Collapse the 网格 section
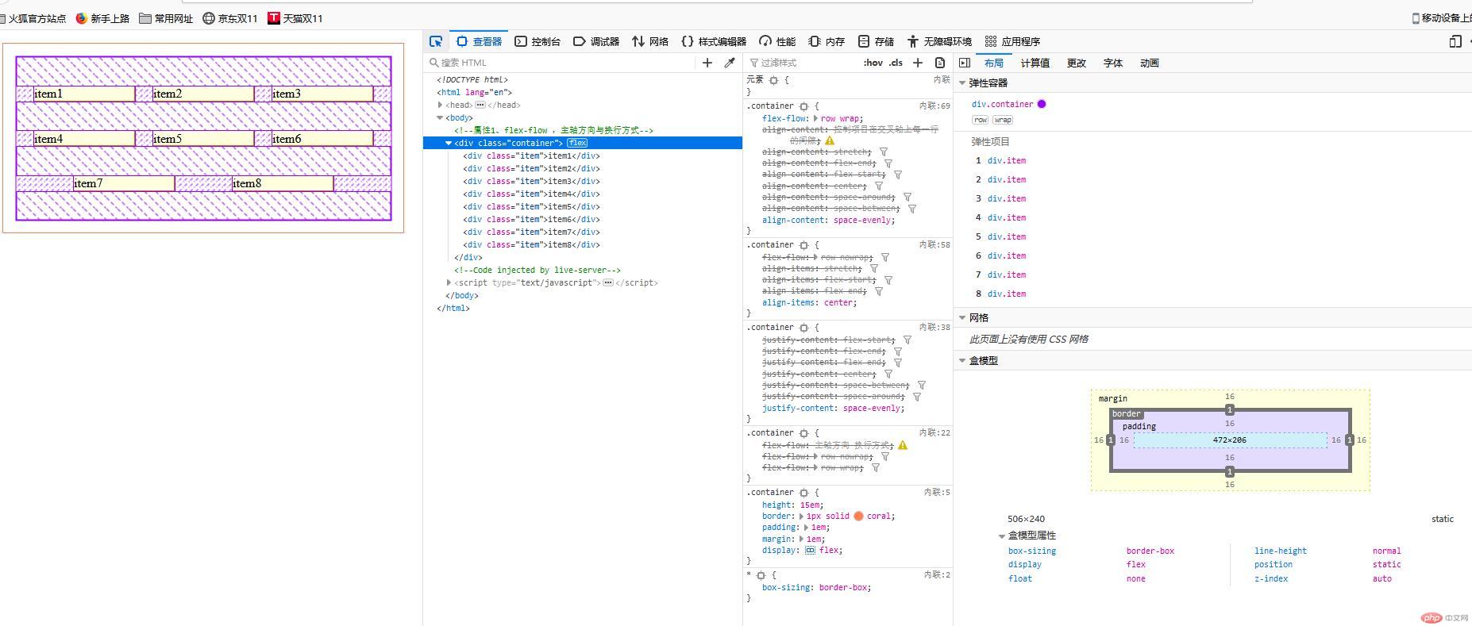 [962, 317]
